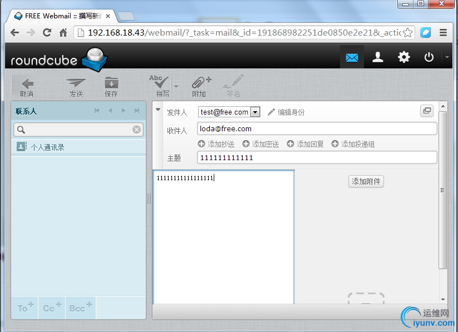Image resolution: width=458 pixels, height=332 pixels.
Task: Click 添加回复 add Reply-To link
Action: [305, 144]
